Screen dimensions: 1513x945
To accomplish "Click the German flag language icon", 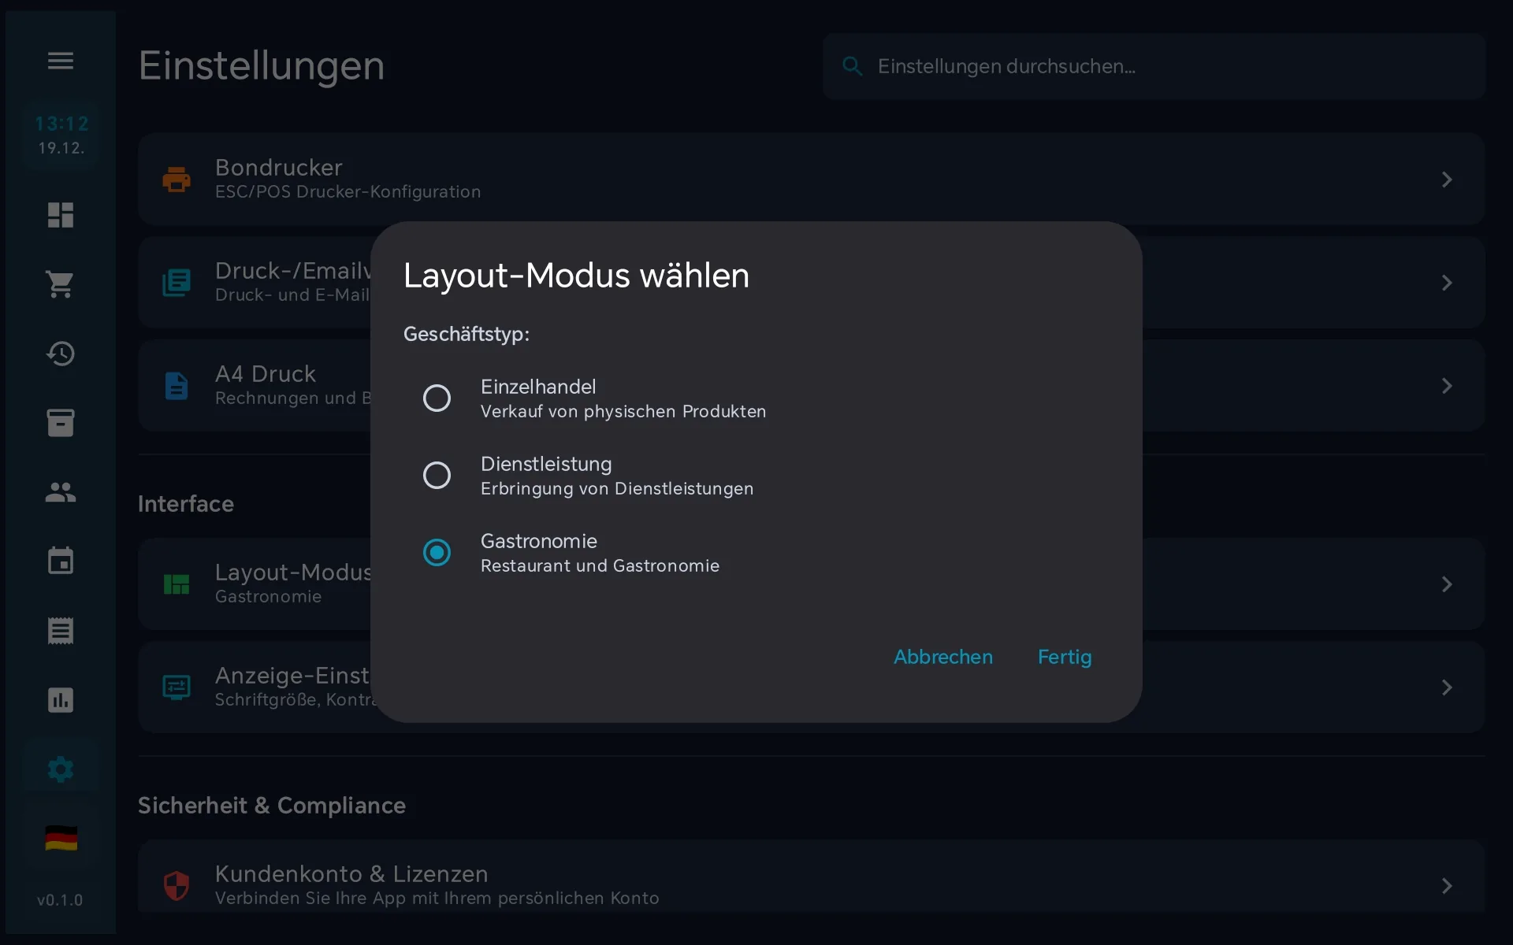I will [61, 839].
